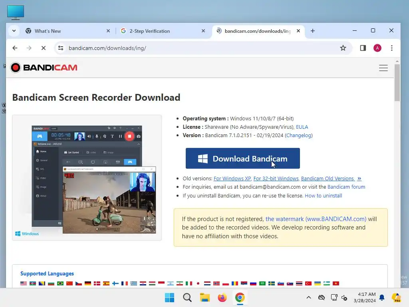Click the scrollbar up arrow
Image resolution: width=409 pixels, height=307 pixels.
(397, 61)
